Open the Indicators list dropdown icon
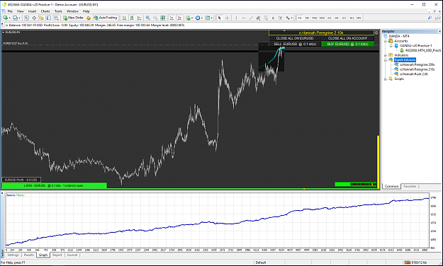Viewport: 443px width, 266px height. 189,18
